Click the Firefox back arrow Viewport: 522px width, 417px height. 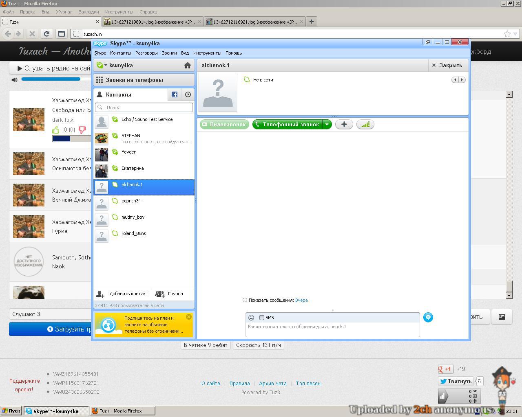point(8,34)
